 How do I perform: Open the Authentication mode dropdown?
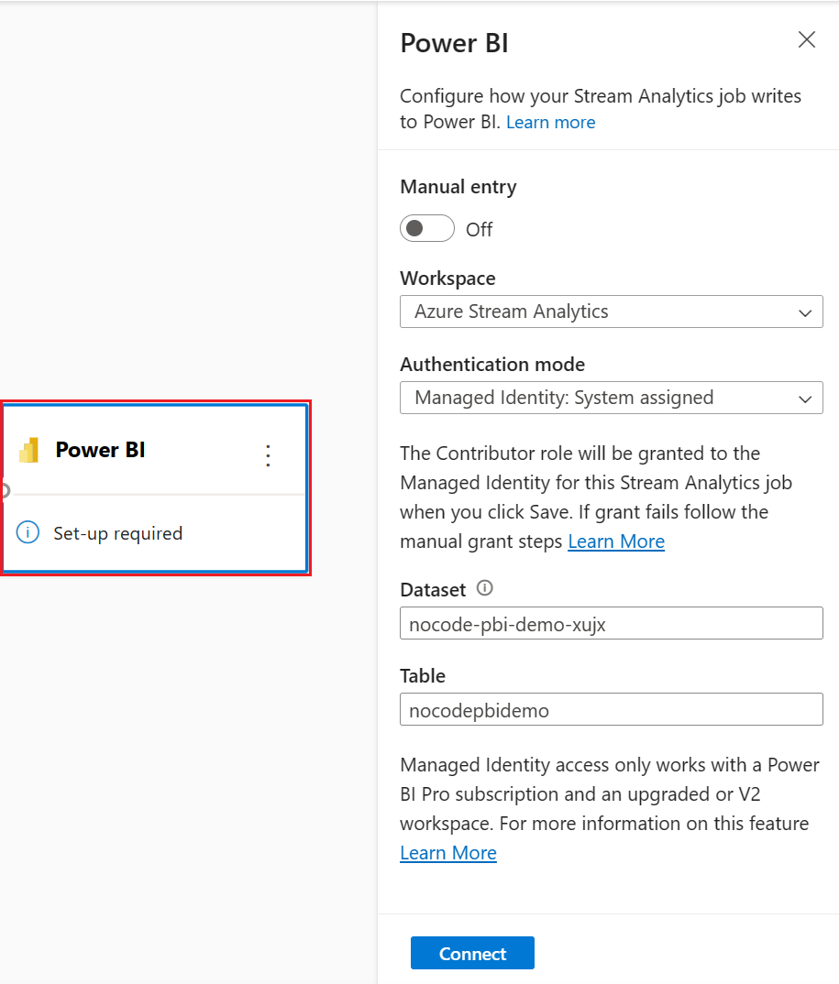[x=611, y=398]
